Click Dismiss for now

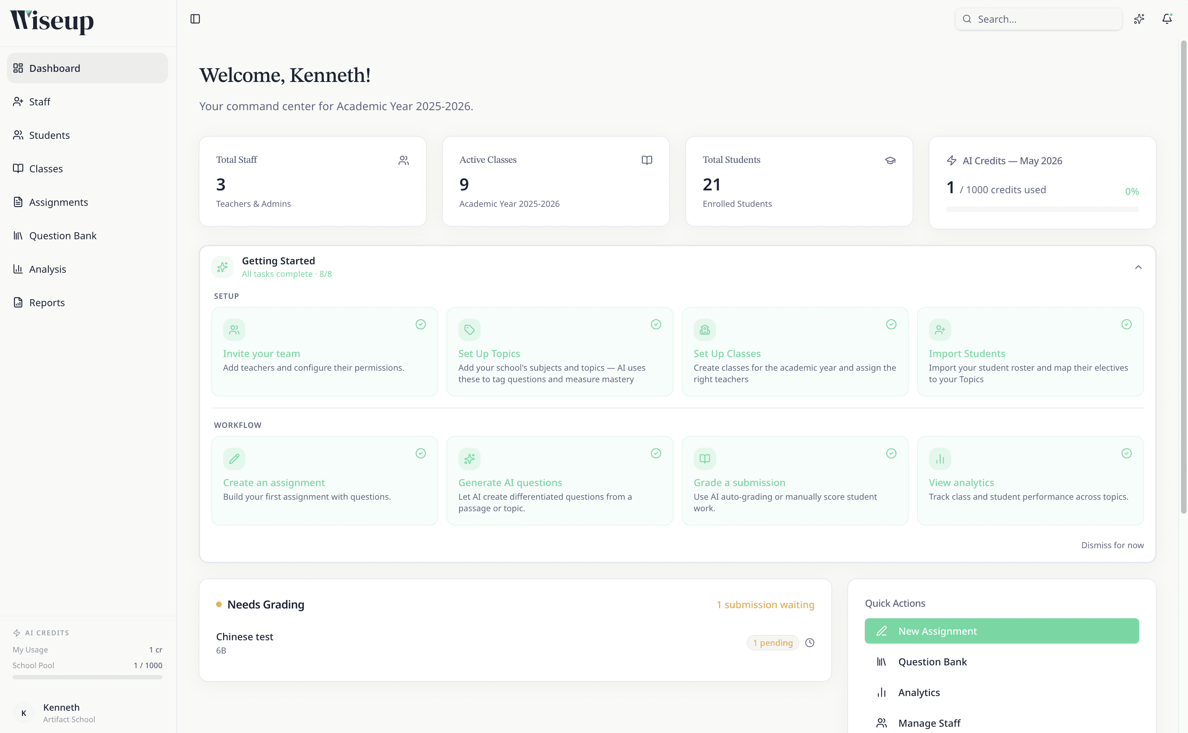[x=1112, y=545]
